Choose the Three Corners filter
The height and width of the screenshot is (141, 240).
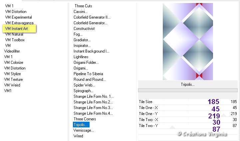coord(85,119)
